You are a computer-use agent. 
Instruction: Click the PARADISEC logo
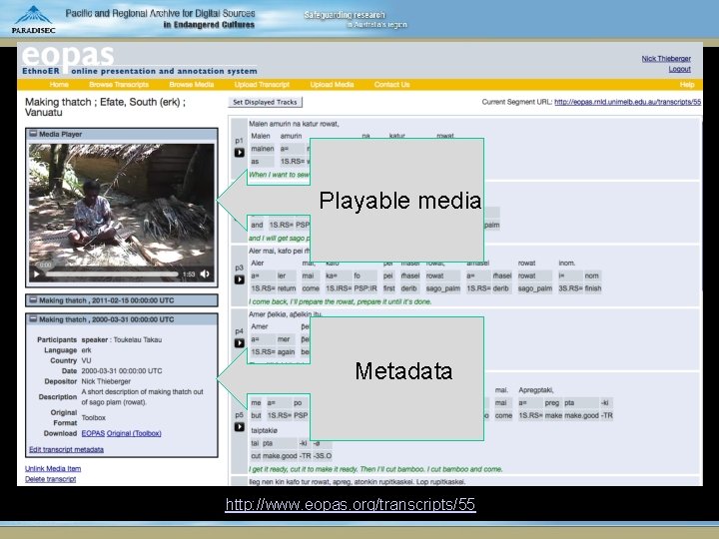click(x=33, y=19)
